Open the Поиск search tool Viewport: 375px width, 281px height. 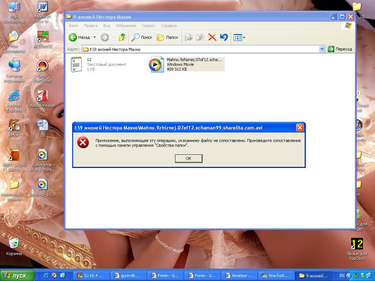tap(142, 37)
